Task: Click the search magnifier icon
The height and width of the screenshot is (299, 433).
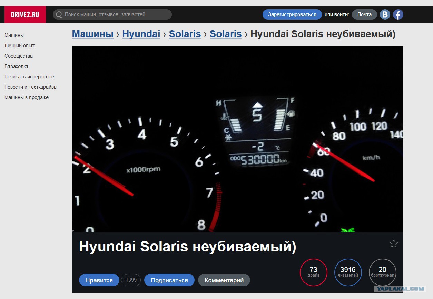Action: click(59, 14)
